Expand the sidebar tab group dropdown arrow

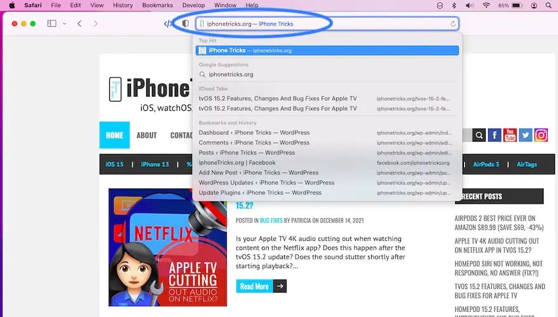pos(64,24)
